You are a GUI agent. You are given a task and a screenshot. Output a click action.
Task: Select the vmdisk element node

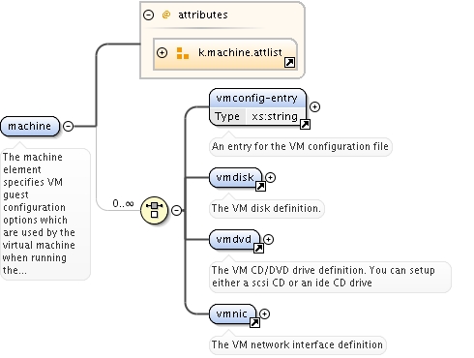(x=235, y=177)
